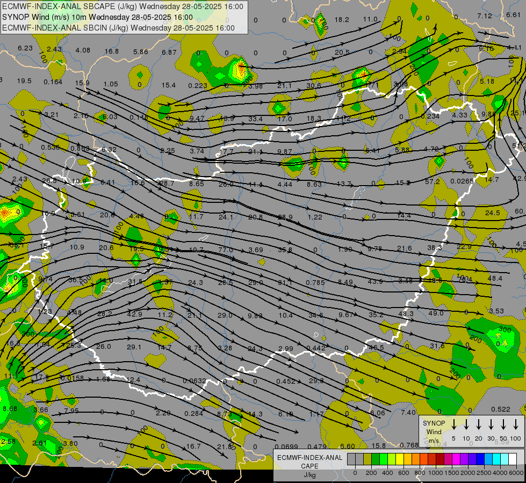Pick the olive swatch in CAPE legend
The image size is (526, 483).
point(368,459)
